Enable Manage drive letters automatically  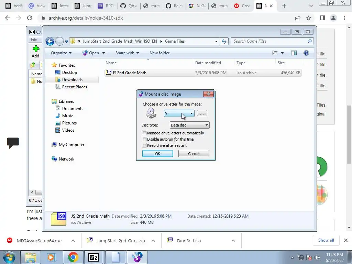point(144,133)
